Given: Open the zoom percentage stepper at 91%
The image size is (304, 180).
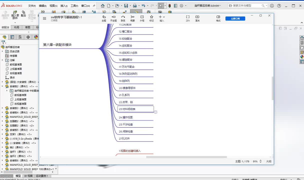Looking at the screenshot, I should 261,161.
